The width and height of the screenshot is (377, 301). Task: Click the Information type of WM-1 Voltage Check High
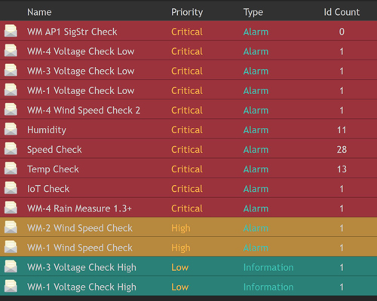click(x=268, y=287)
